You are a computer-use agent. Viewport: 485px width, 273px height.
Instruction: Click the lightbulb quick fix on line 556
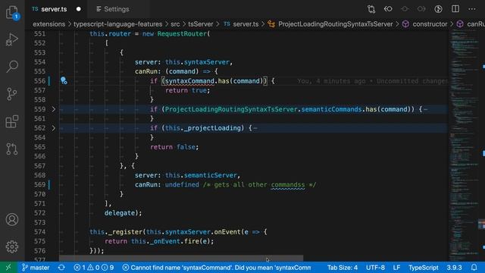point(64,81)
